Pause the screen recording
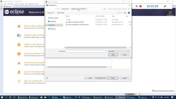 pos(136,6)
